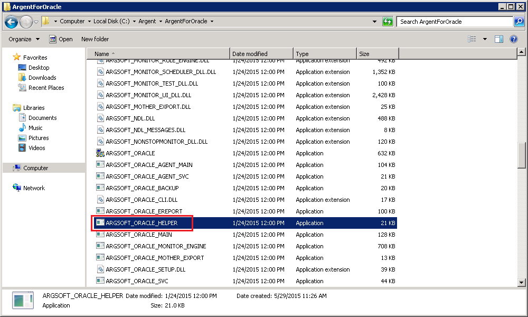
Task: Click the Open toolbar button
Action: click(61, 39)
